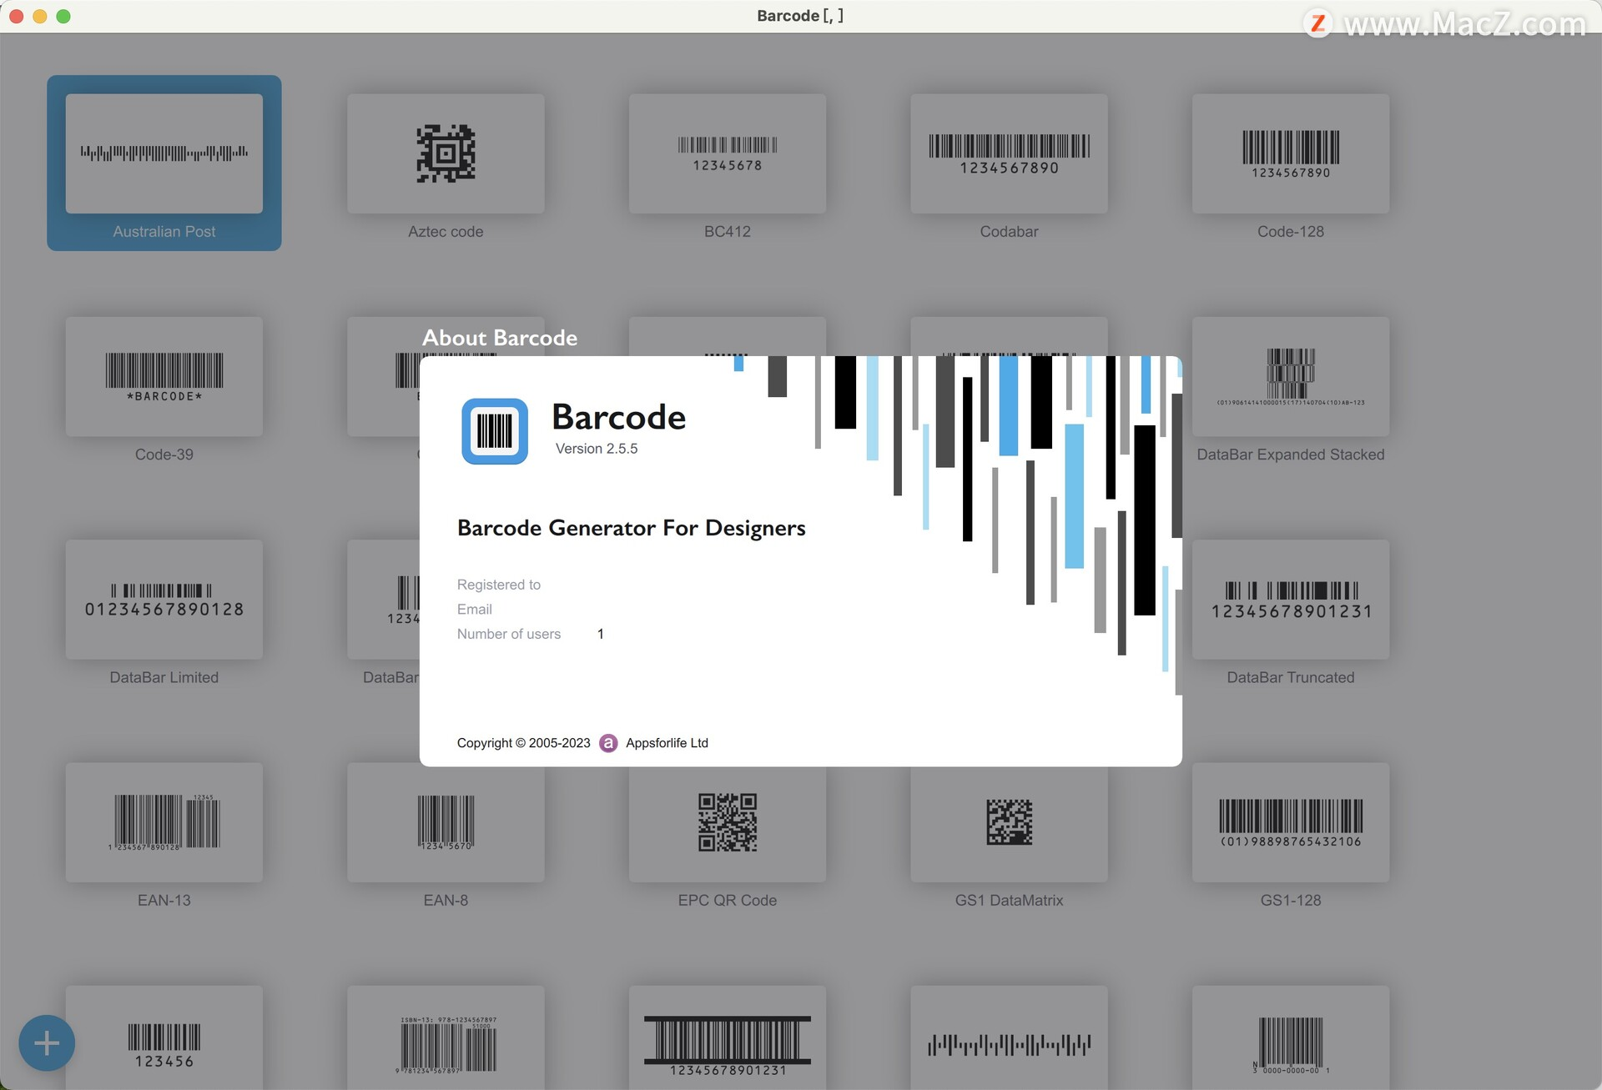
Task: Click the Australian Post label
Action: pos(164,232)
